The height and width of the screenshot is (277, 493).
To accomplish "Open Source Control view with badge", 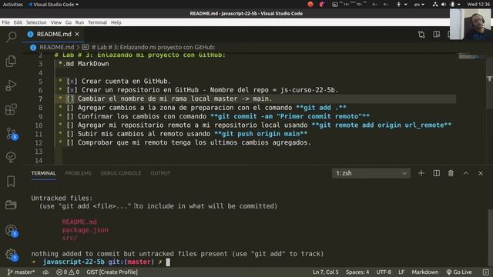I will (x=12, y=134).
